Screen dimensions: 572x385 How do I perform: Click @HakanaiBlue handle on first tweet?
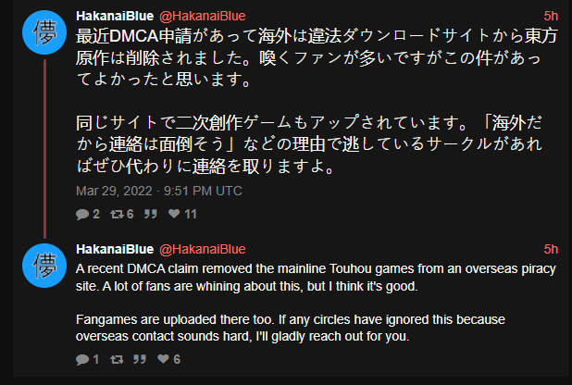(x=203, y=16)
